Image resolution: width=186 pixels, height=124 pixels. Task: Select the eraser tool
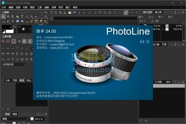click(8, 21)
